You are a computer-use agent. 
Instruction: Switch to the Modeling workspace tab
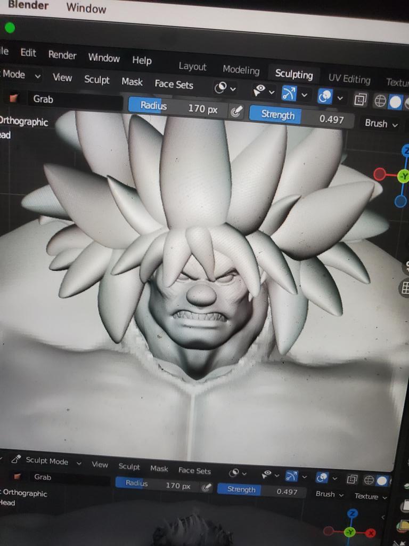pyautogui.click(x=241, y=70)
